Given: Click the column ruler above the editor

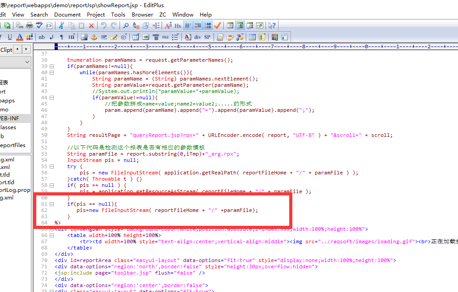Looking at the screenshot, I should tap(245, 47).
